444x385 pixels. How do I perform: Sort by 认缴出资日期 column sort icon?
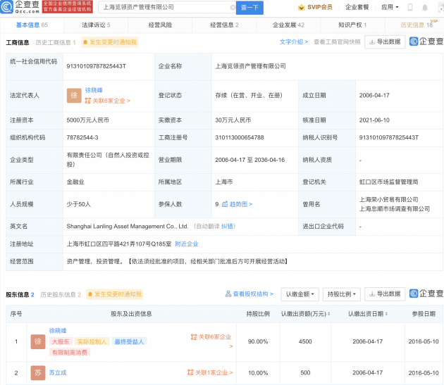coord(386,314)
